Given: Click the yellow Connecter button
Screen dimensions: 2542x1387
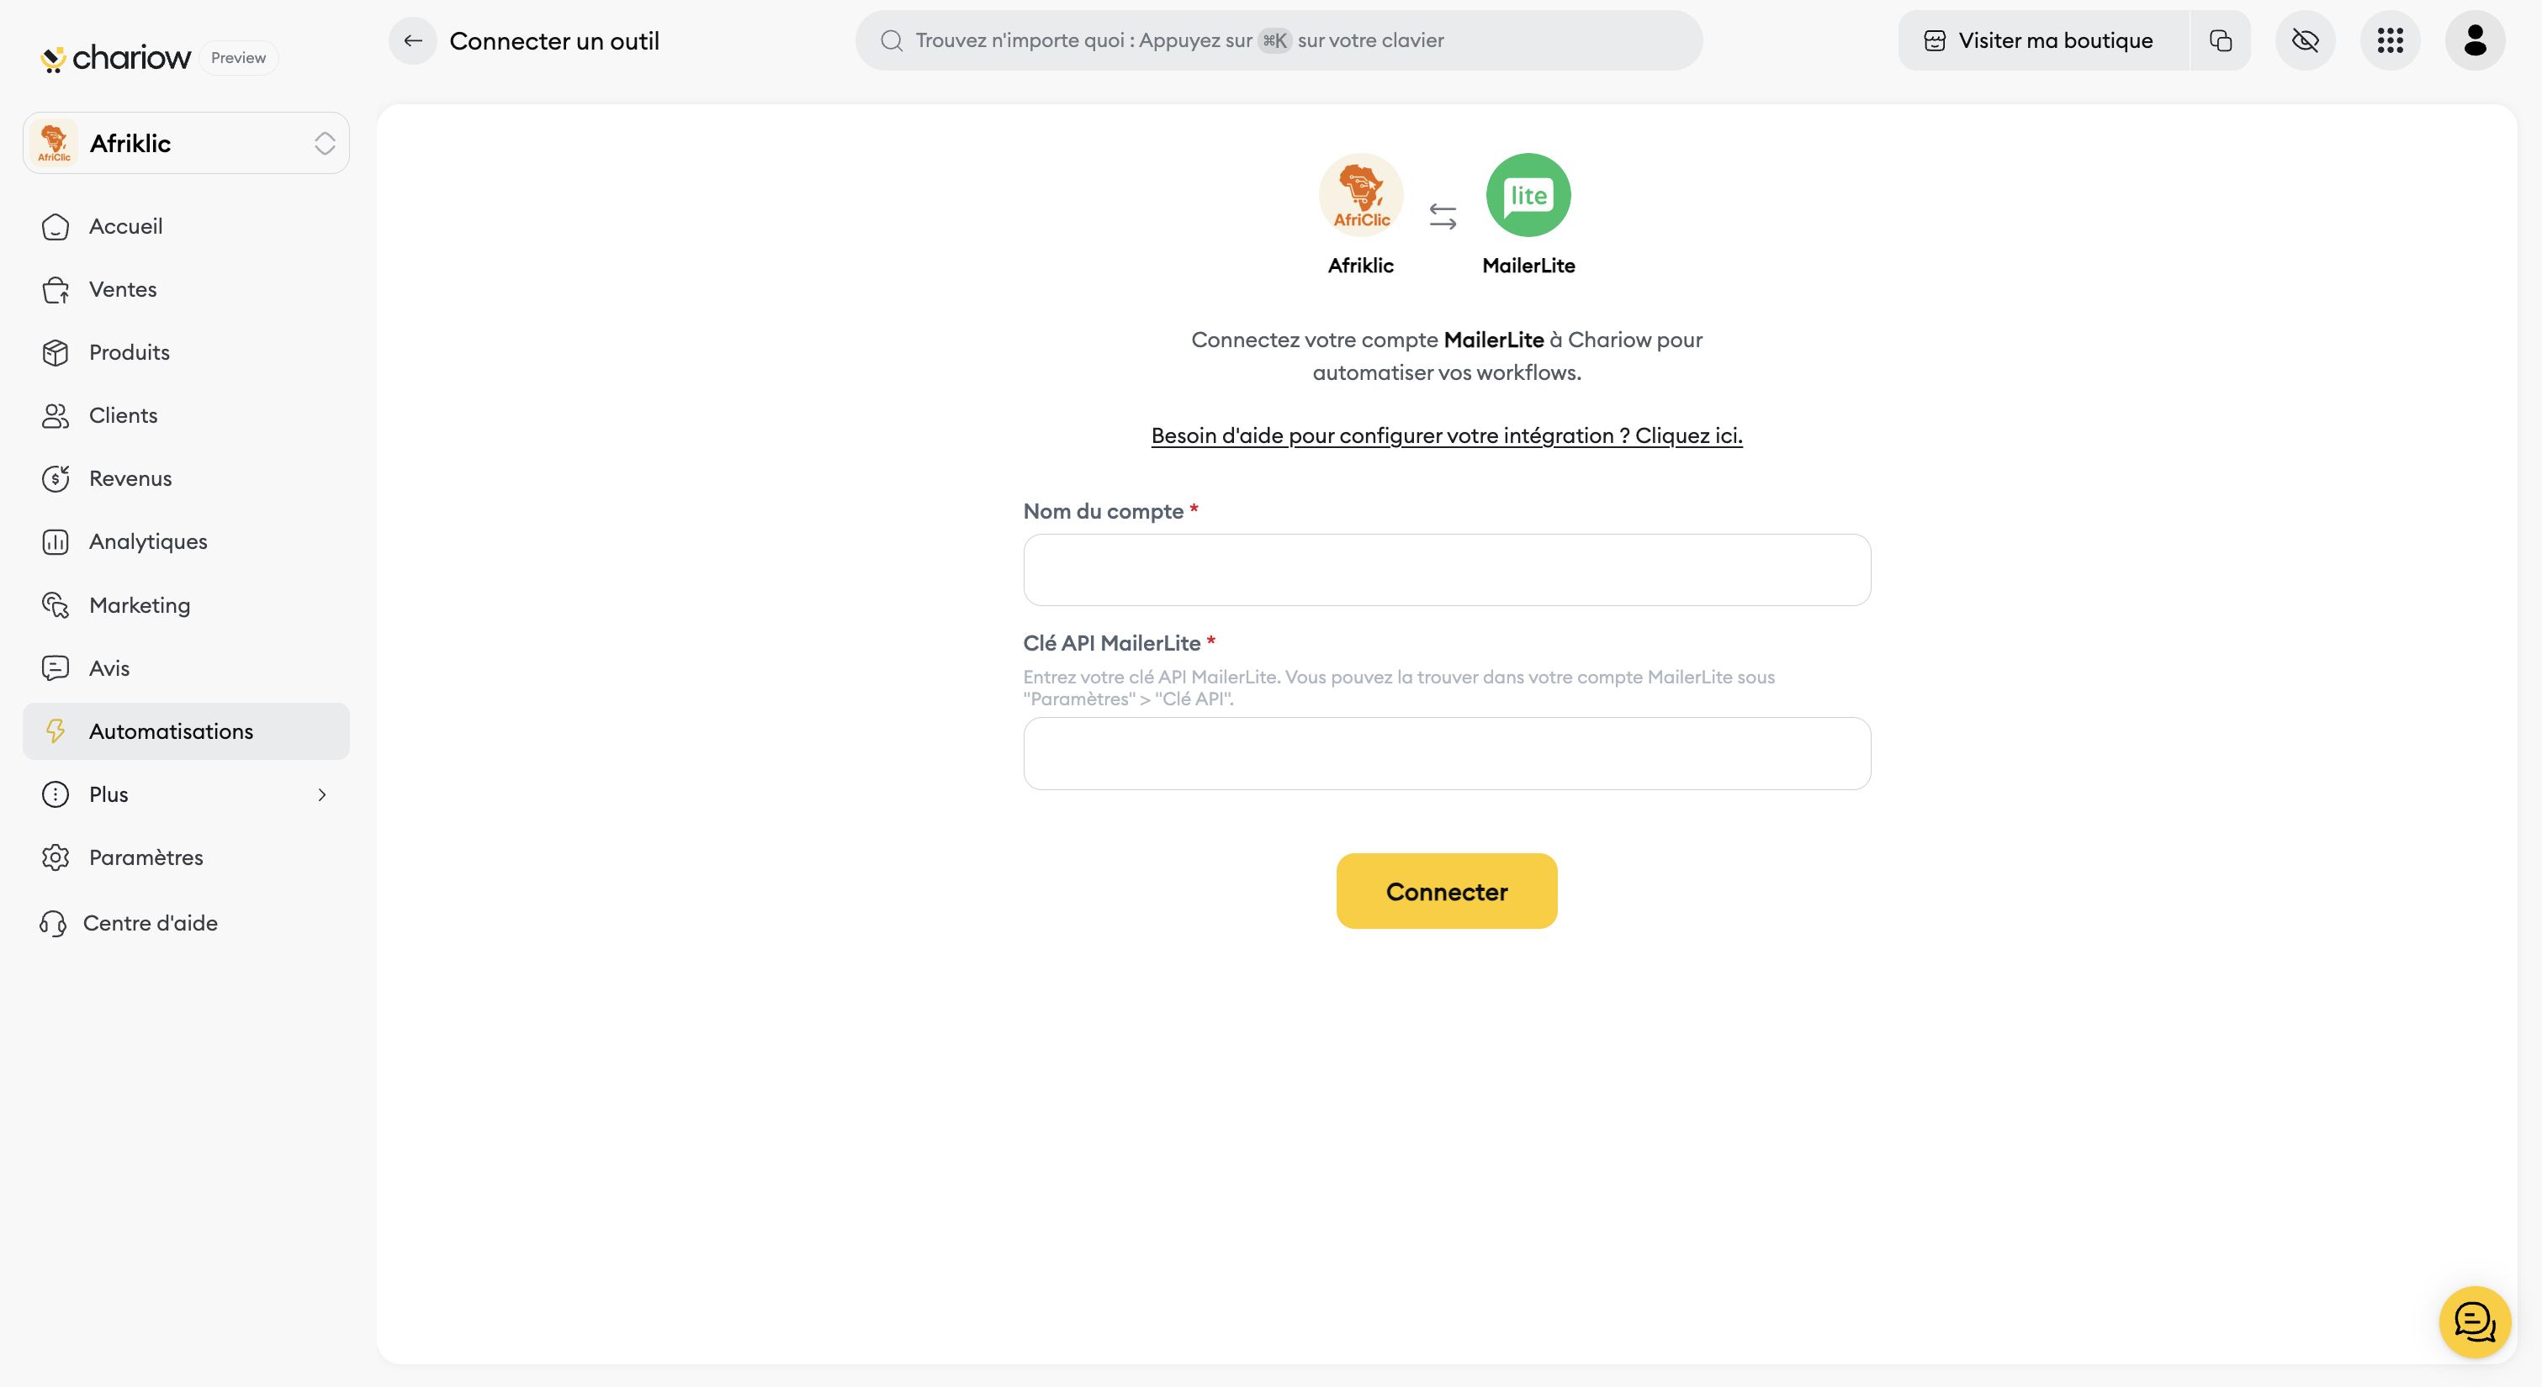Looking at the screenshot, I should click(x=1447, y=891).
